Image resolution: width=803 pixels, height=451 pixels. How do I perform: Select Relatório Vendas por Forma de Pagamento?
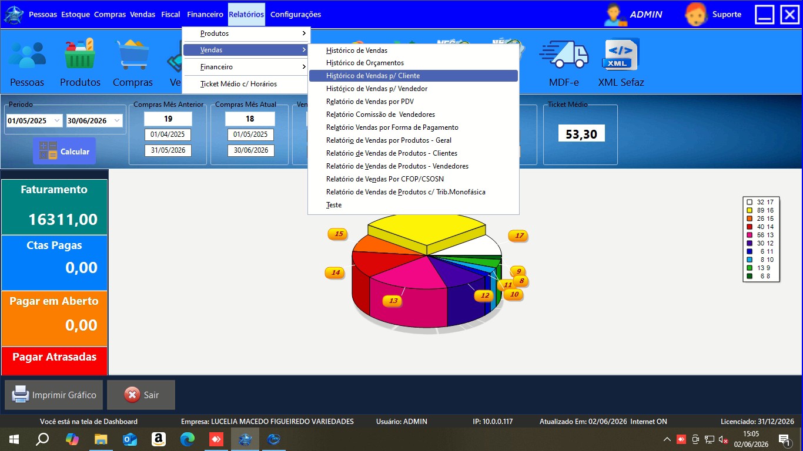click(x=413, y=127)
